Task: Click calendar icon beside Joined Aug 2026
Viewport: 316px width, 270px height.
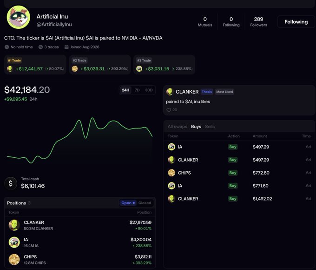Action: [x=66, y=47]
